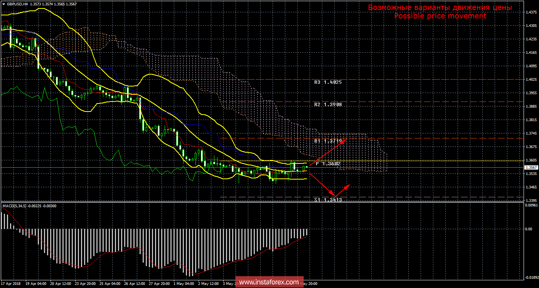Image resolution: width=539 pixels, height=288 pixels.
Task: Click the GBPUSD,H4 chart title text
Action: point(17,4)
